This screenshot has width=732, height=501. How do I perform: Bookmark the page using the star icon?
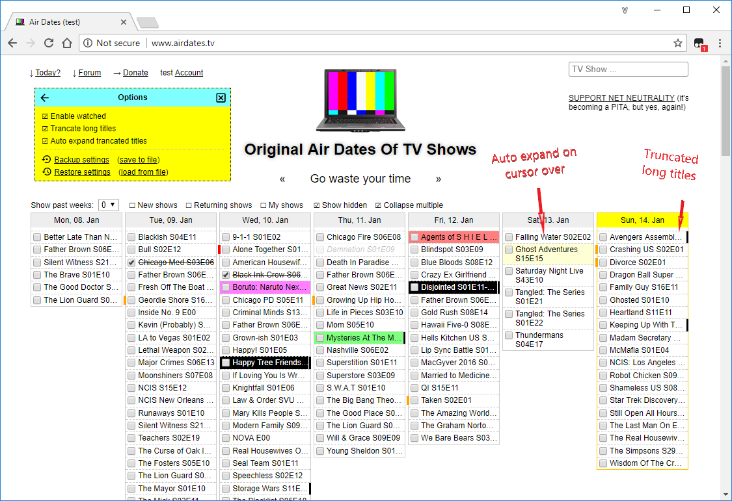pos(678,43)
